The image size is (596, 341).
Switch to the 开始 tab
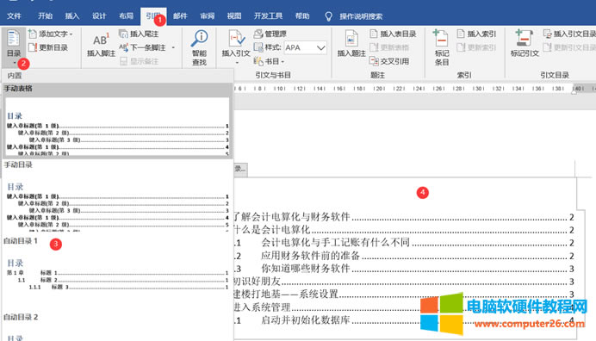click(x=45, y=16)
